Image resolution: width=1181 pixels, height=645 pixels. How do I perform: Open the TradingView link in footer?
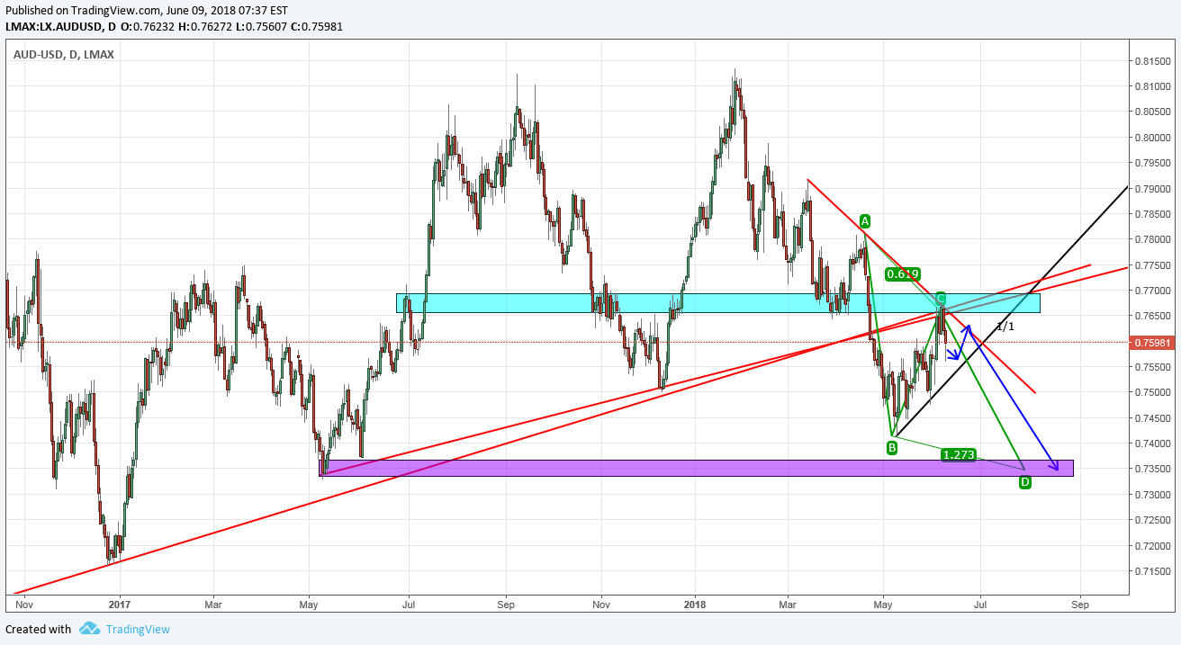click(137, 629)
